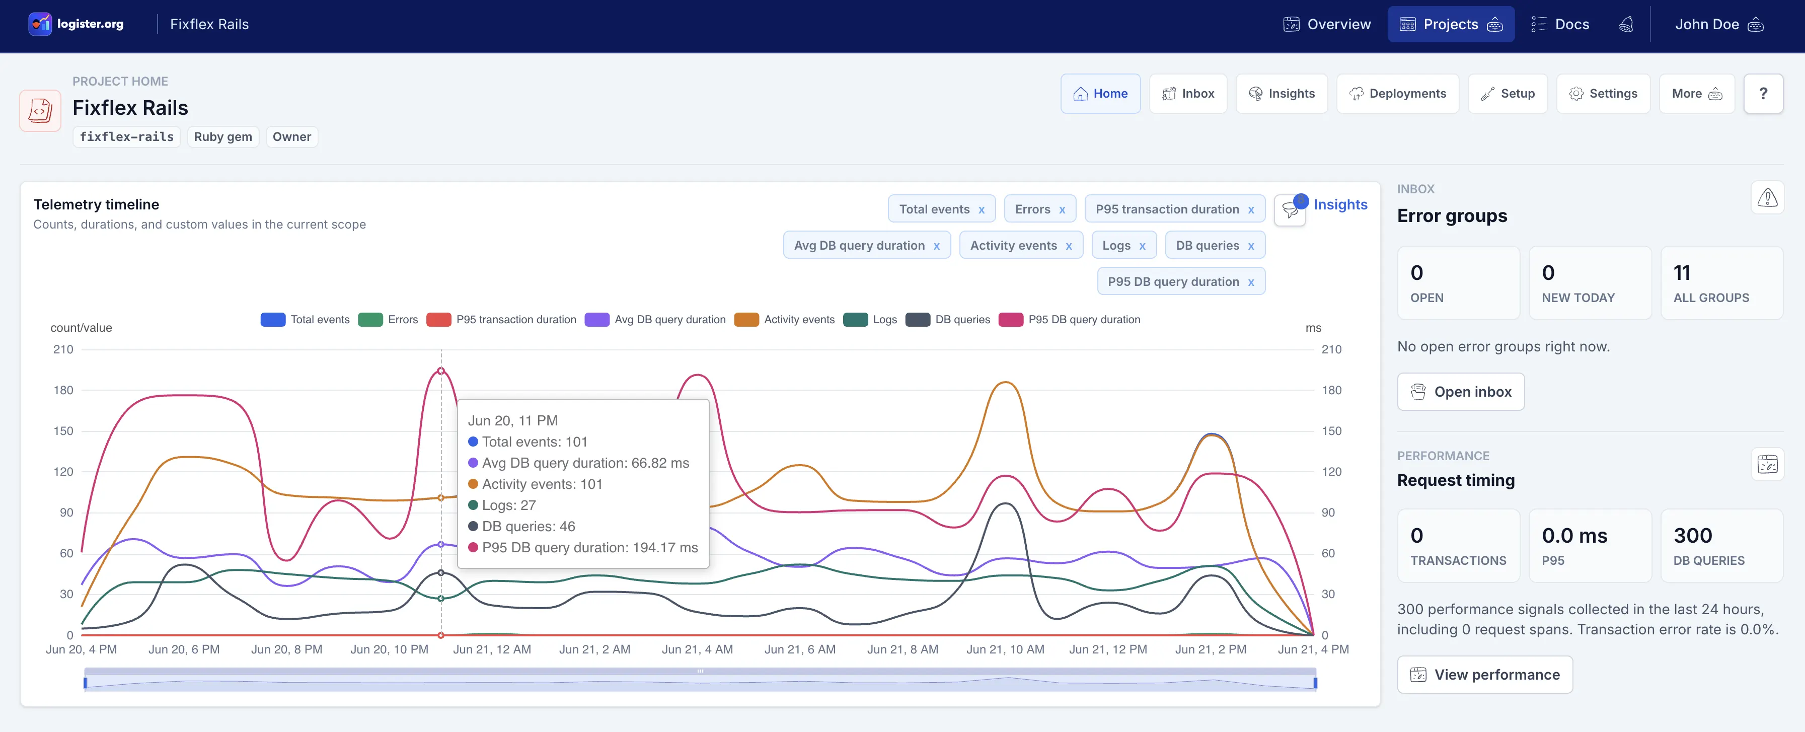Image resolution: width=1805 pixels, height=732 pixels.
Task: Click the left handle of range slider
Action: [86, 682]
